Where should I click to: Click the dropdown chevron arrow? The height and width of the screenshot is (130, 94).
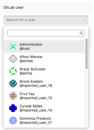click(84, 20)
